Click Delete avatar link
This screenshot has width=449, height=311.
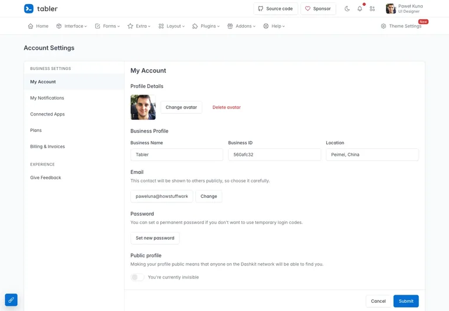tap(226, 107)
